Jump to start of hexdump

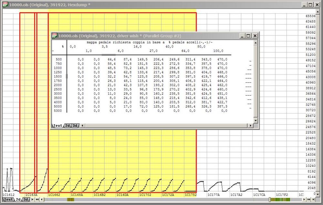(x=32, y=200)
